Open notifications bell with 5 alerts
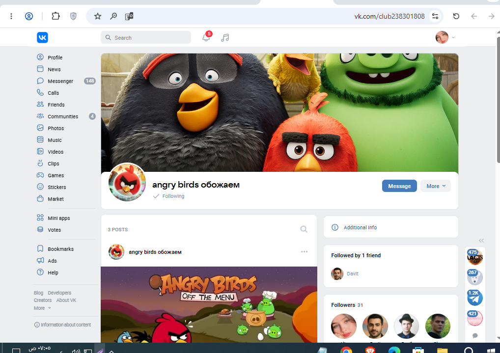 (206, 37)
